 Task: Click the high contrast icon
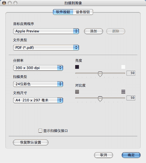[123, 92]
